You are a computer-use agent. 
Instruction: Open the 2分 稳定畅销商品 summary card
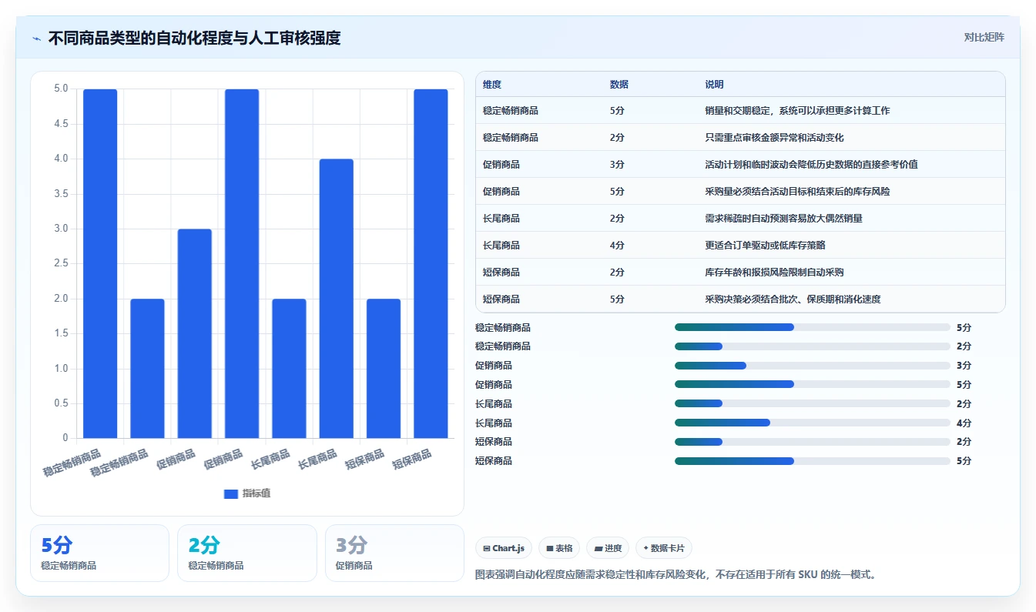[x=247, y=553]
